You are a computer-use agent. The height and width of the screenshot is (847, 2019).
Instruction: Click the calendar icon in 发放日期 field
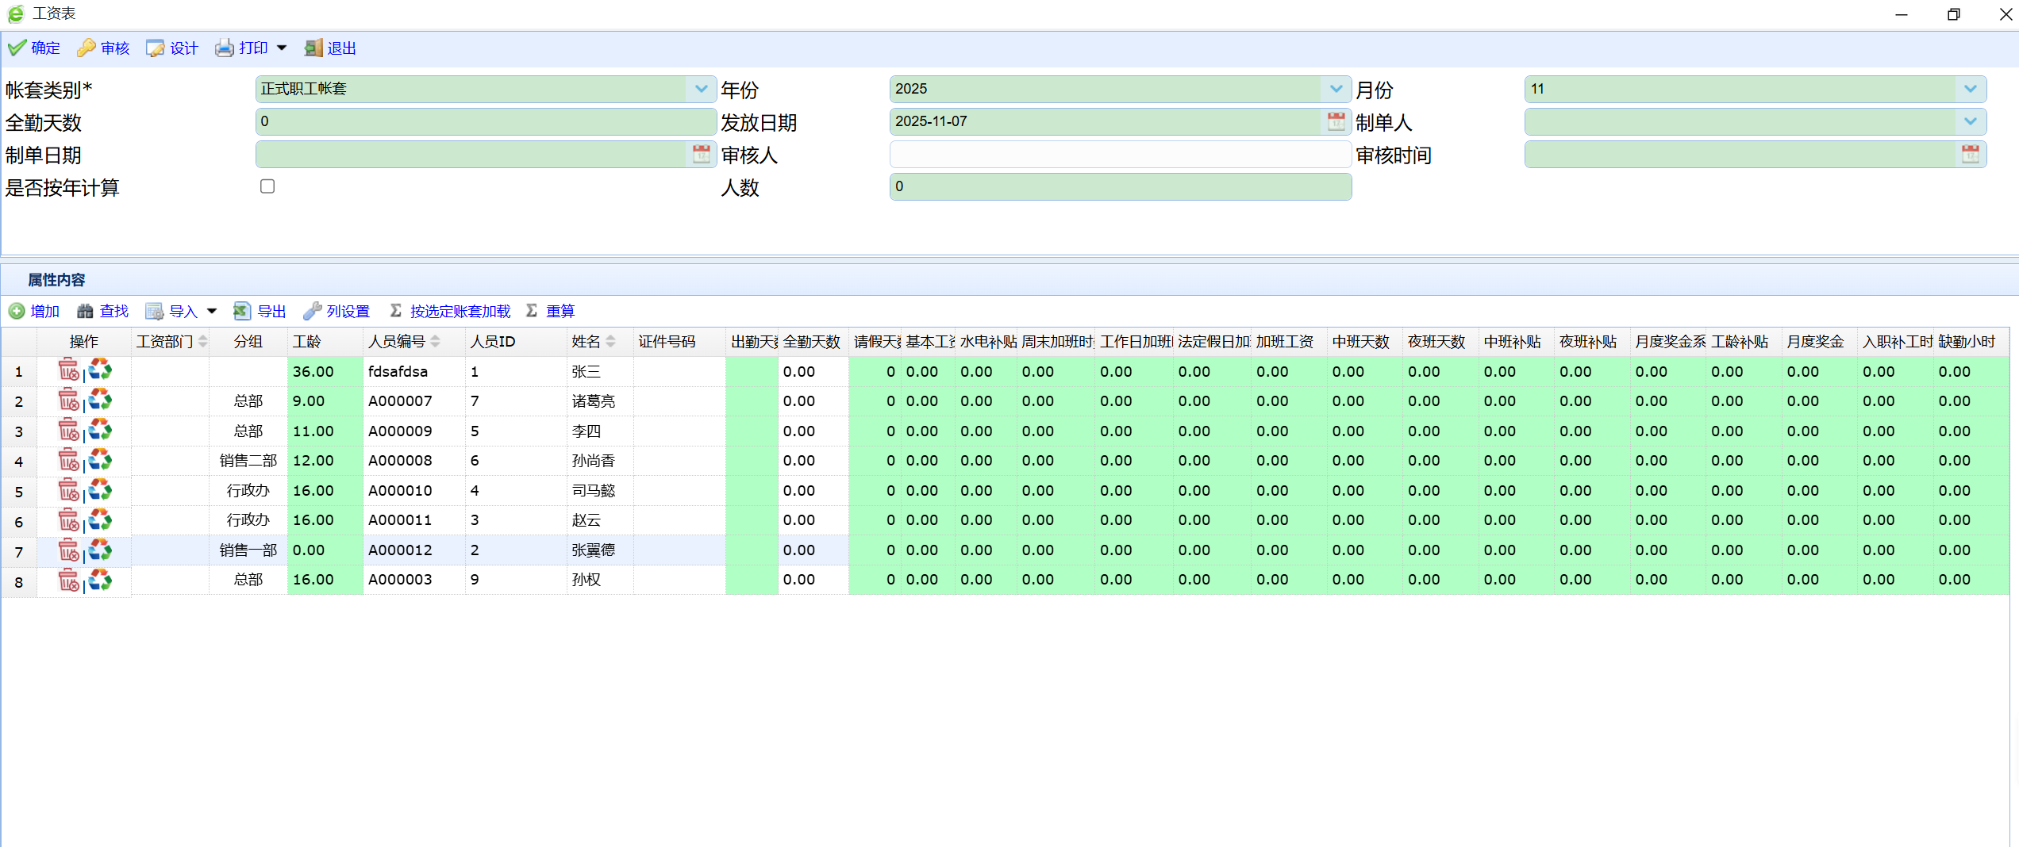pos(1336,121)
